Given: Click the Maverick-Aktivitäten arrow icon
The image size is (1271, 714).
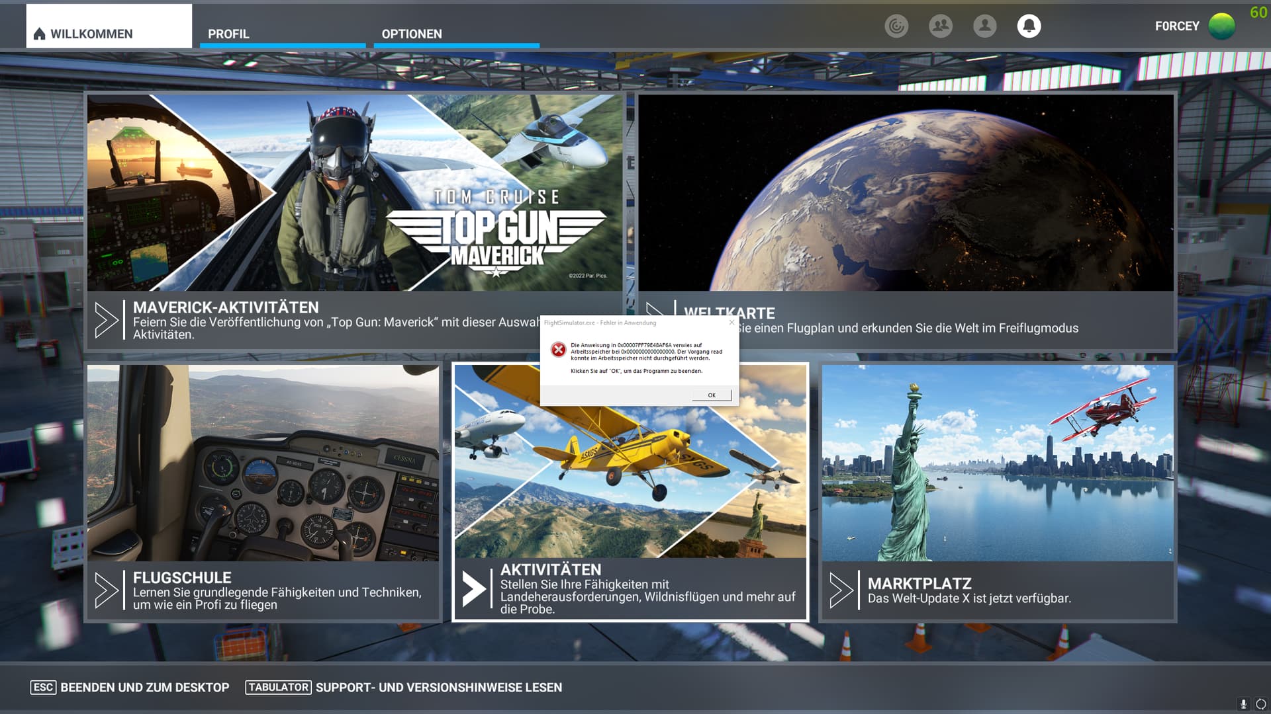Looking at the screenshot, I should [x=106, y=320].
